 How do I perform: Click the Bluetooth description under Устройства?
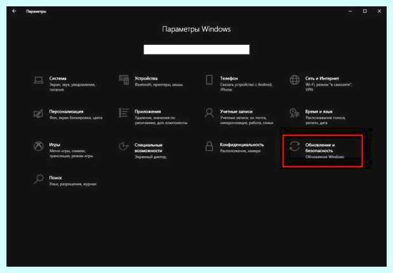point(158,85)
